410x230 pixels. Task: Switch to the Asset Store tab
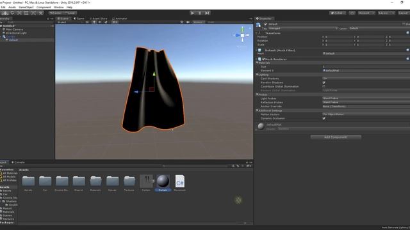(x=99, y=19)
